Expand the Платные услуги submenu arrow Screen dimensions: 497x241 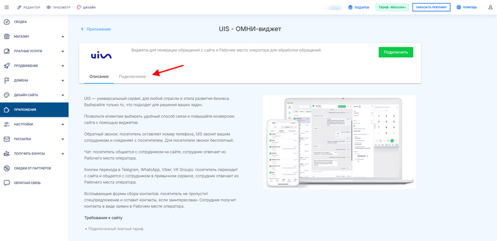click(63, 52)
